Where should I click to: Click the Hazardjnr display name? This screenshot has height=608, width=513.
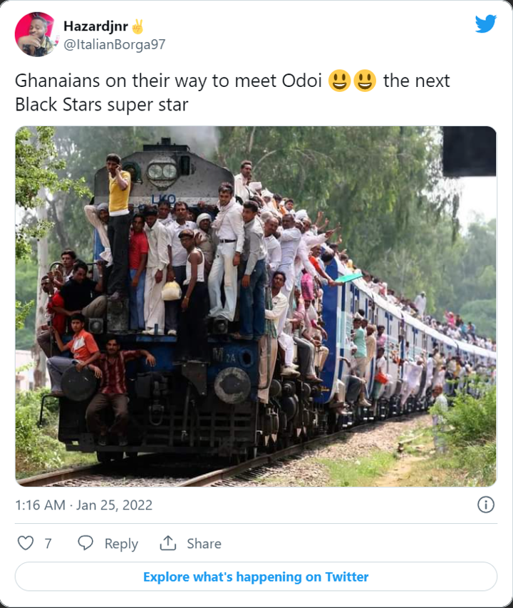point(95,26)
